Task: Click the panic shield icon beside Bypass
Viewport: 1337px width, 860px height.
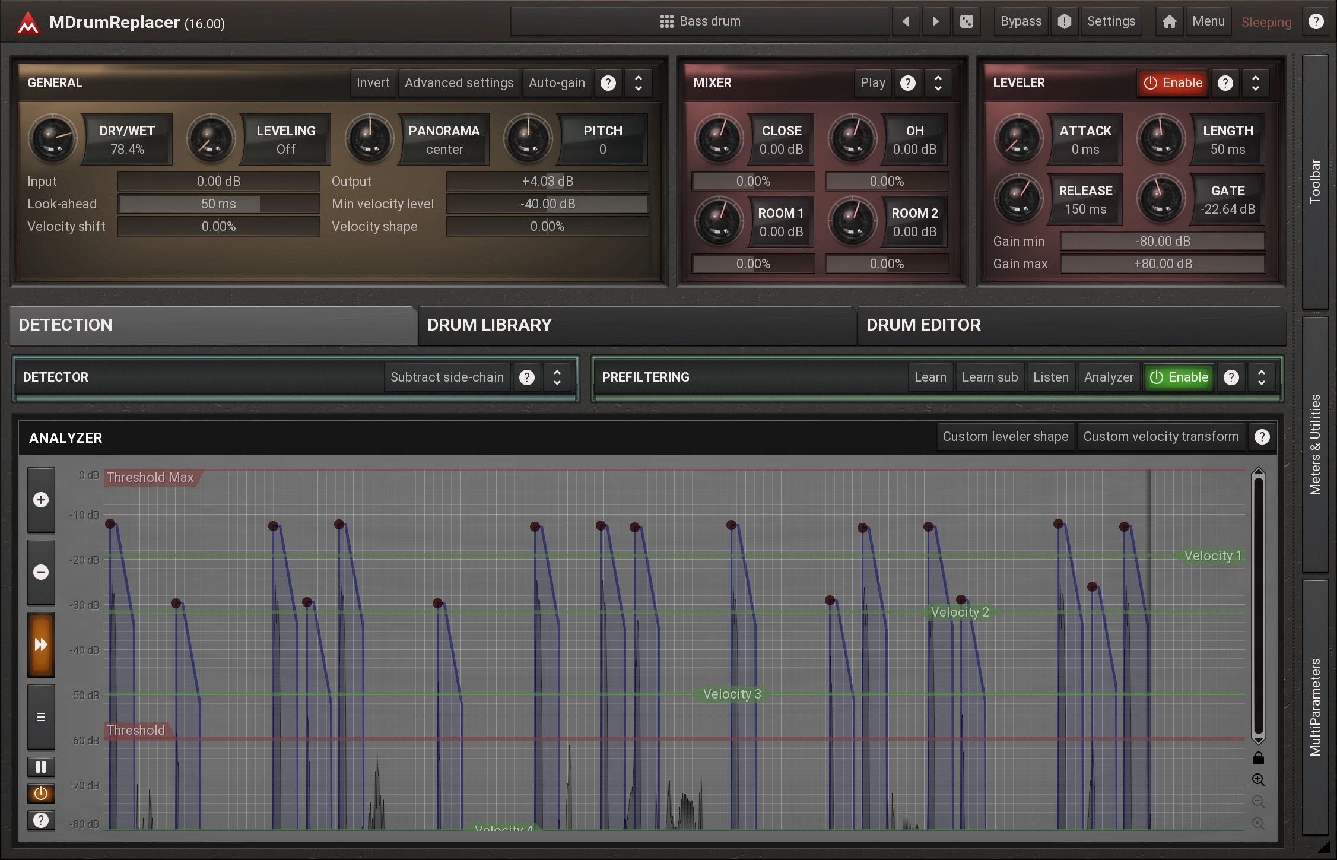Action: (x=1065, y=21)
